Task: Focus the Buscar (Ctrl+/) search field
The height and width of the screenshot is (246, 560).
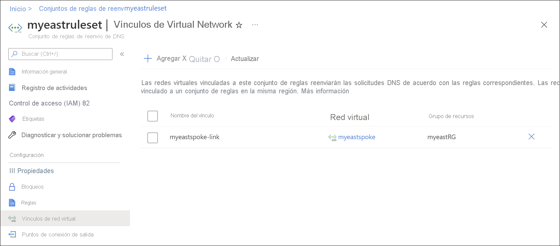Action: pyautogui.click(x=60, y=54)
